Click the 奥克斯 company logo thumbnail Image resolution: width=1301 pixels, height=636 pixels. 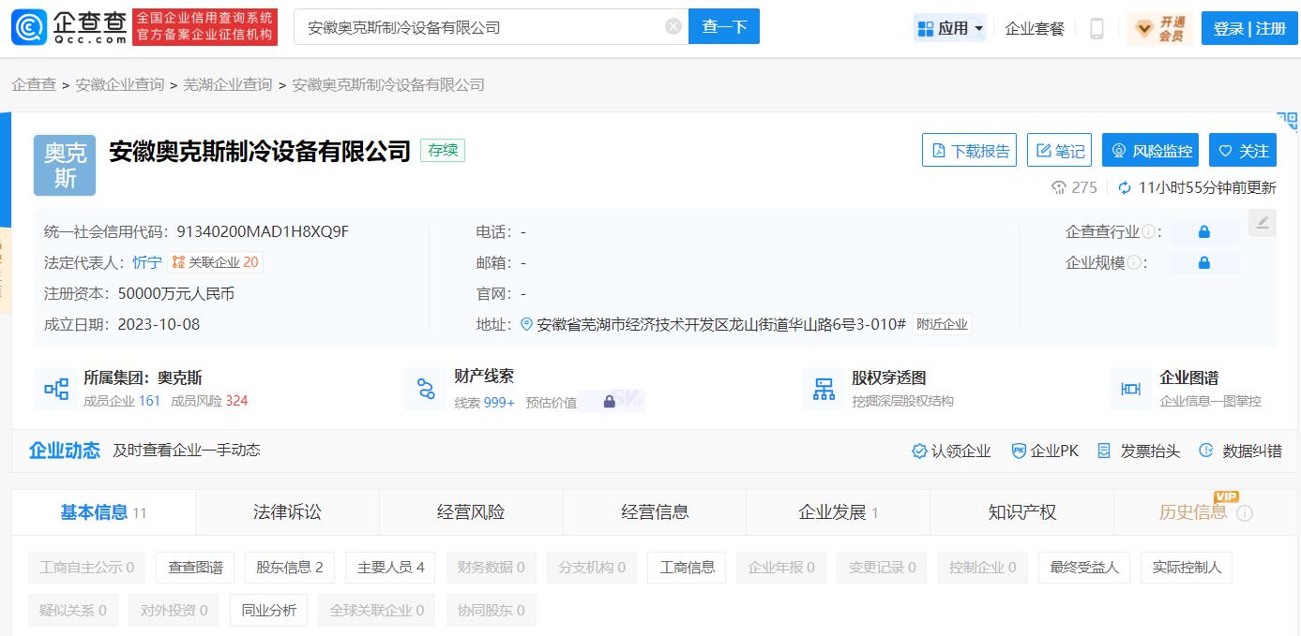click(65, 165)
